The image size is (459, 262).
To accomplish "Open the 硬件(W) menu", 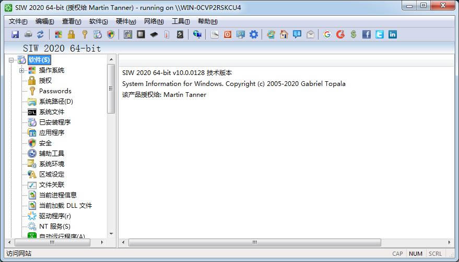I will [126, 21].
